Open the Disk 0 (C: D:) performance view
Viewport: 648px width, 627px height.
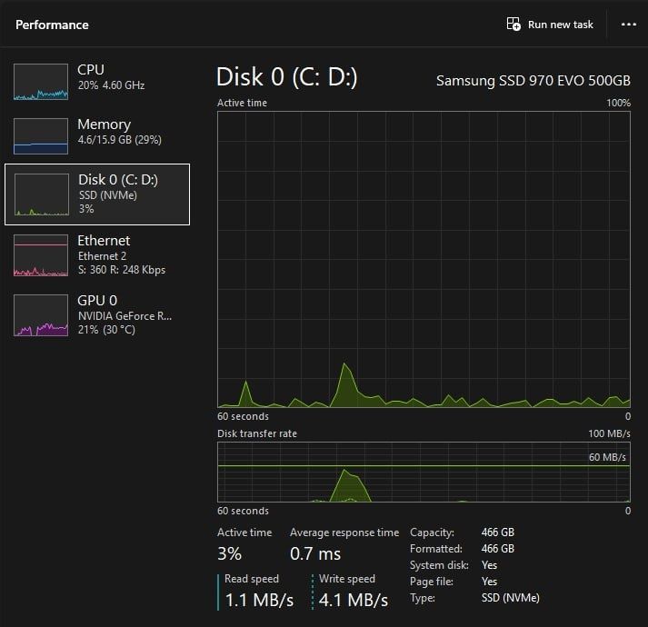[x=97, y=194]
